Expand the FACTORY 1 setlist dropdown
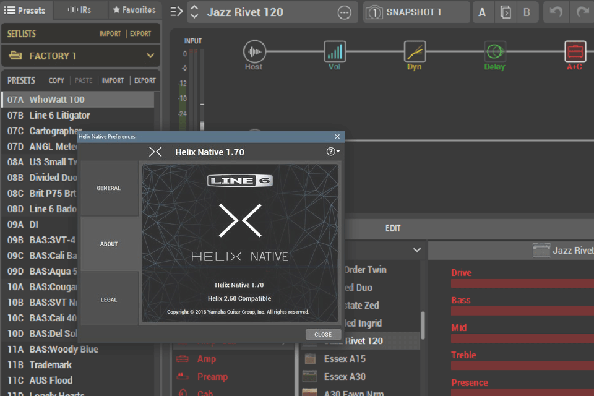Viewport: 594px width, 396px height. [150, 56]
